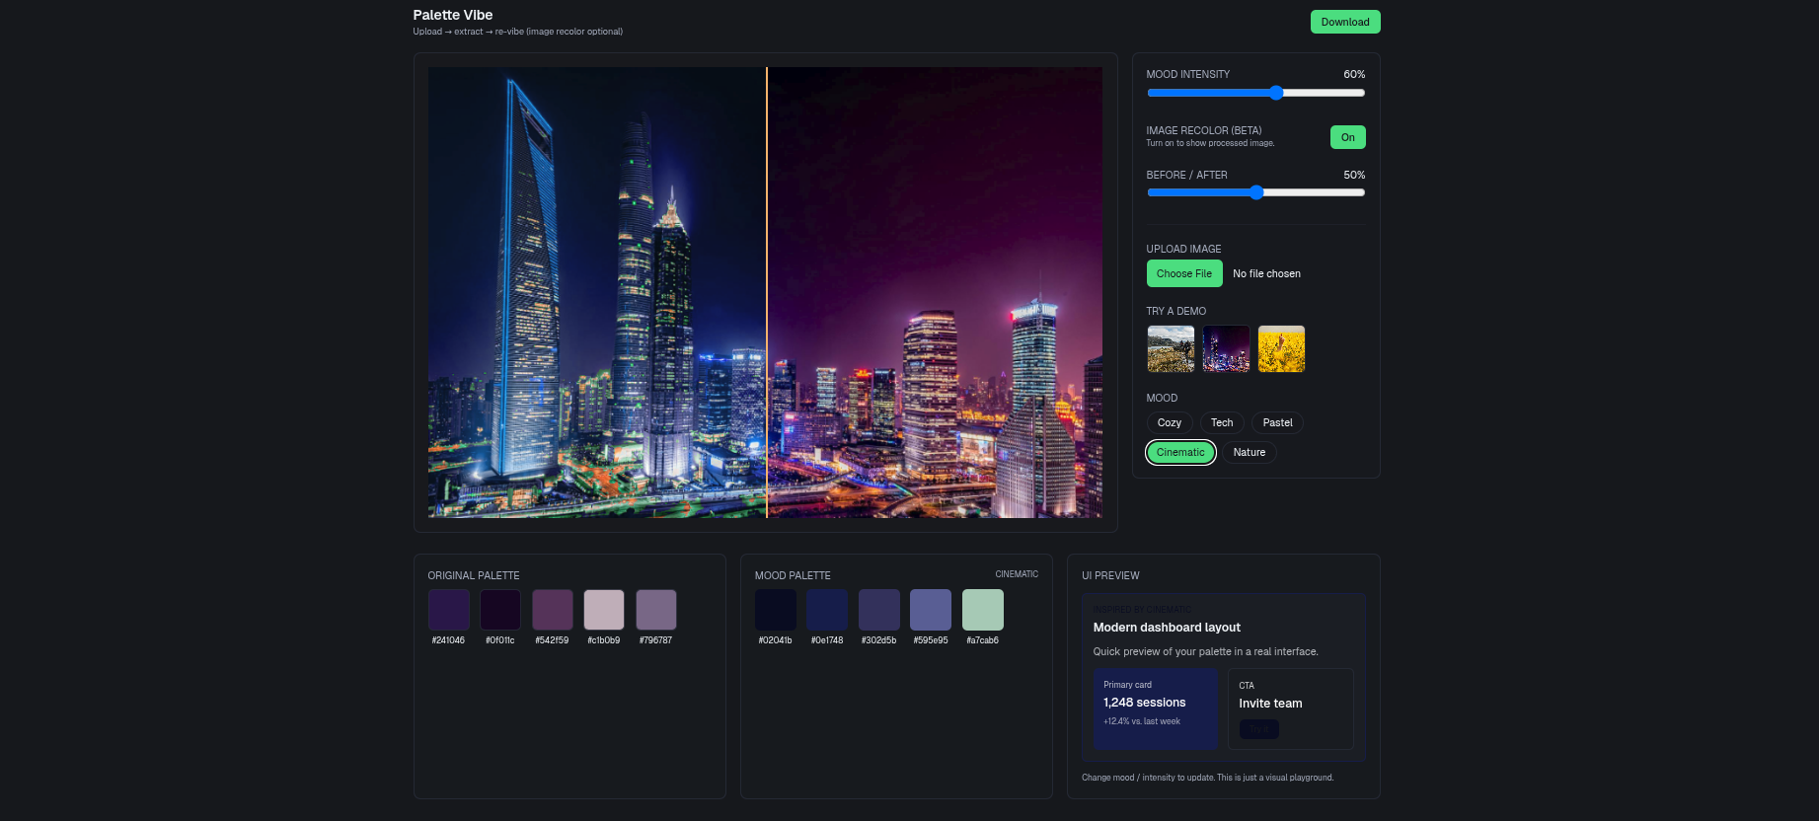The height and width of the screenshot is (821, 1819).
Task: Click the 'Turn on to show processed image' hint
Action: click(x=1210, y=143)
